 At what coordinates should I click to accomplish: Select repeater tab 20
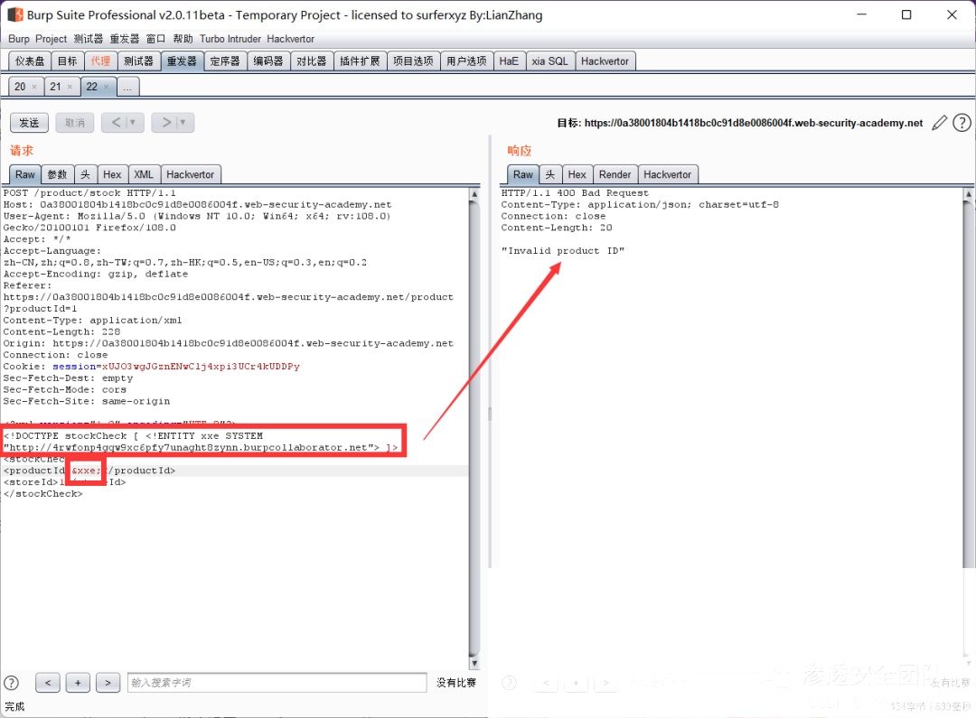20,87
